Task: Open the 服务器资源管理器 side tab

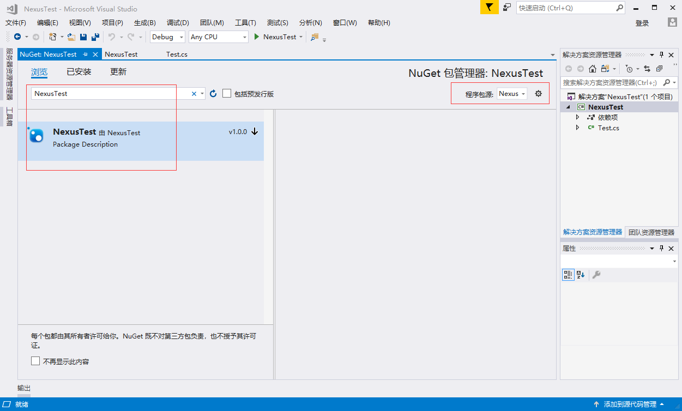Action: pyautogui.click(x=9, y=74)
